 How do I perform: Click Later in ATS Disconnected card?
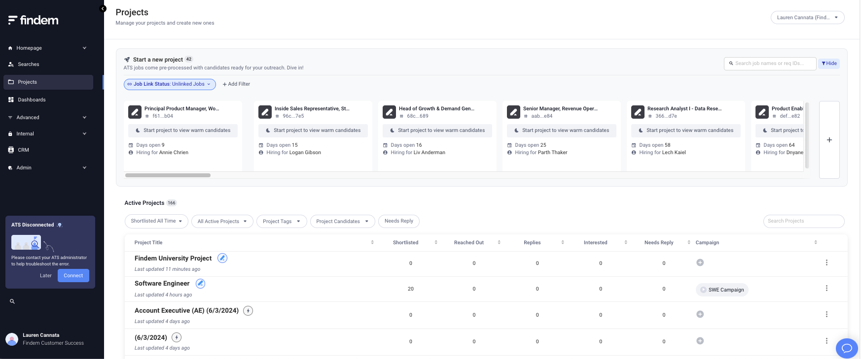tap(46, 275)
